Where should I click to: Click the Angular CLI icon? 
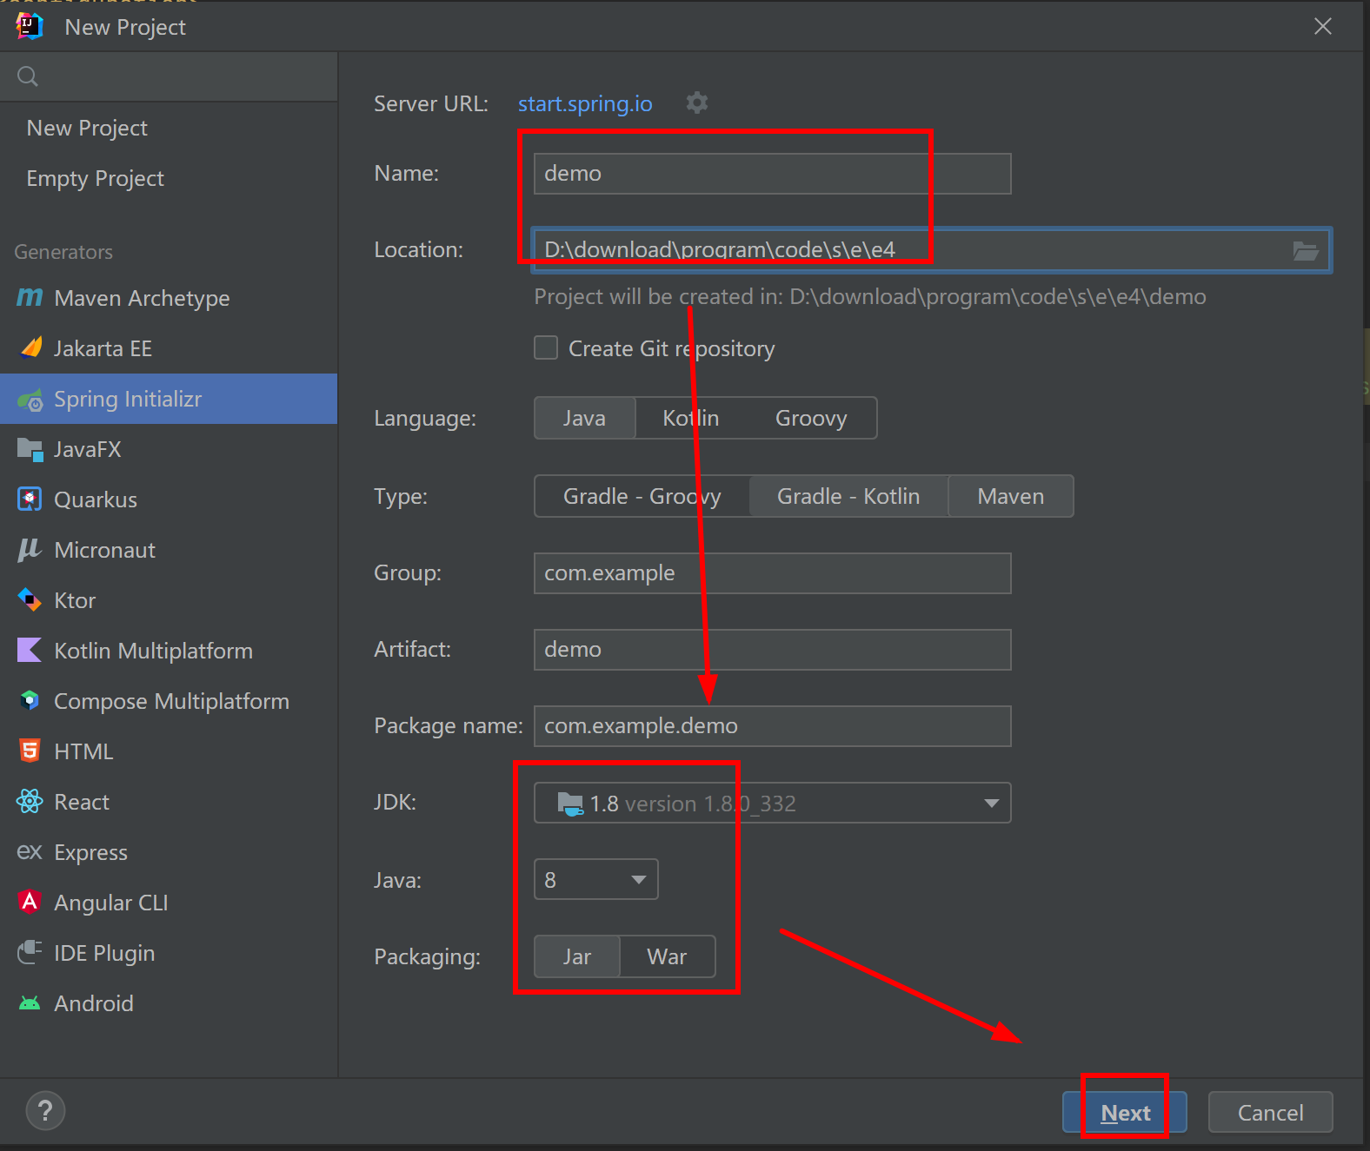tap(30, 902)
